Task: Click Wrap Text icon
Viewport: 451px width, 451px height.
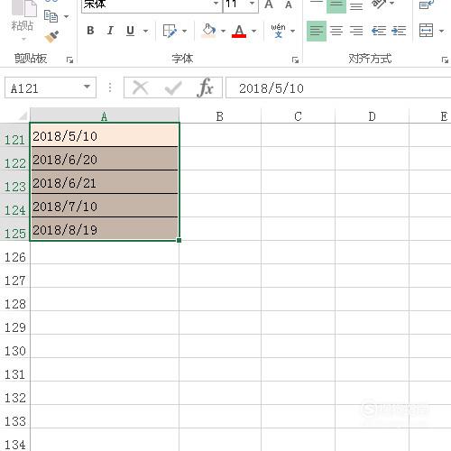Action: click(427, 5)
